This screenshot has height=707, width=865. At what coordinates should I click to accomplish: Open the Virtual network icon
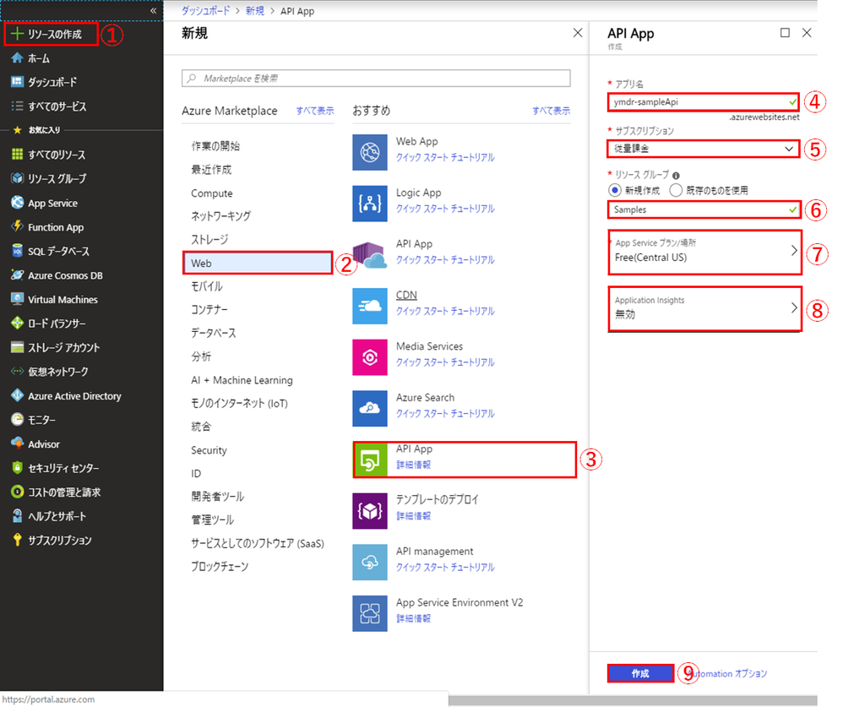pos(17,371)
